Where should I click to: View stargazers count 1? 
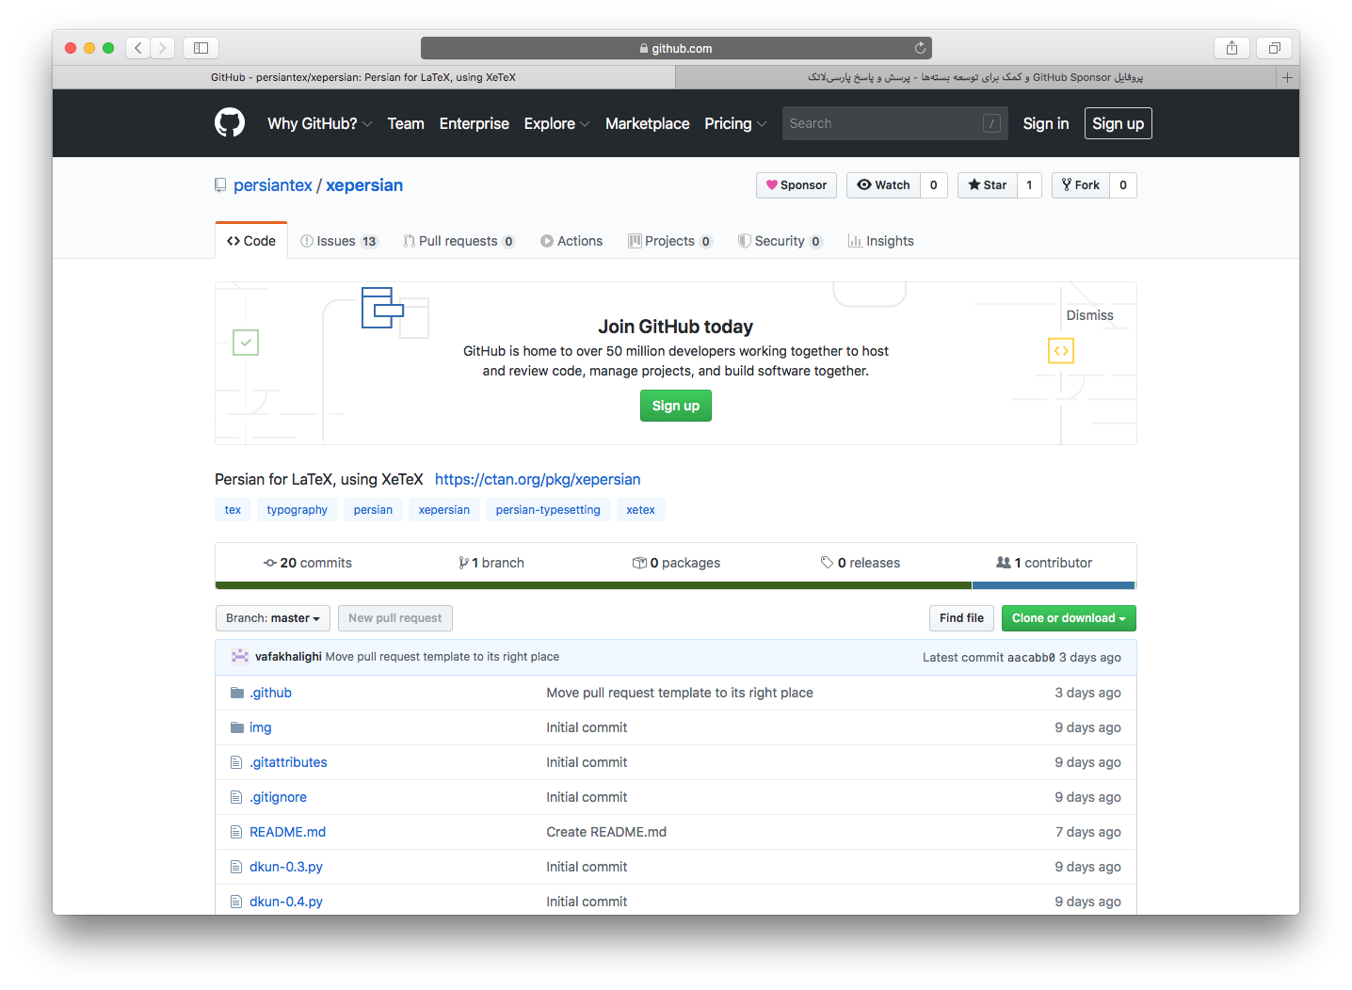[x=1029, y=185]
